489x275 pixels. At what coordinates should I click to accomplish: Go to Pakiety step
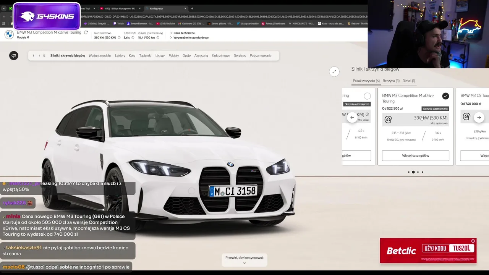(174, 56)
